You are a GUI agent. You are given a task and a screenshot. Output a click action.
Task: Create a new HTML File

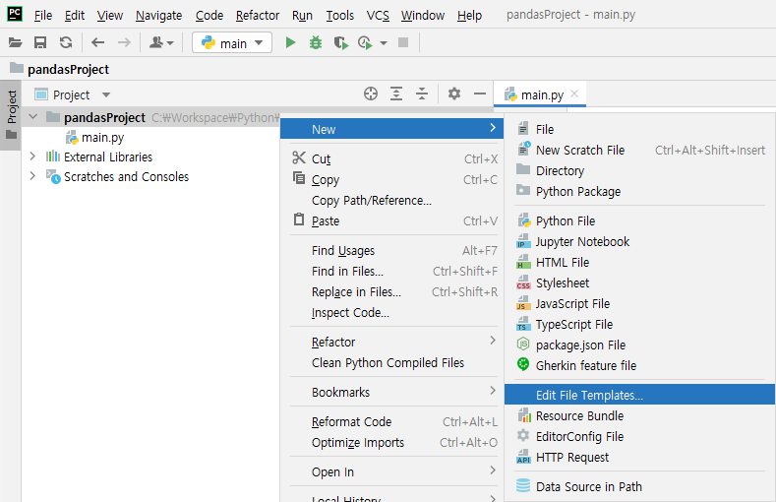640,263
